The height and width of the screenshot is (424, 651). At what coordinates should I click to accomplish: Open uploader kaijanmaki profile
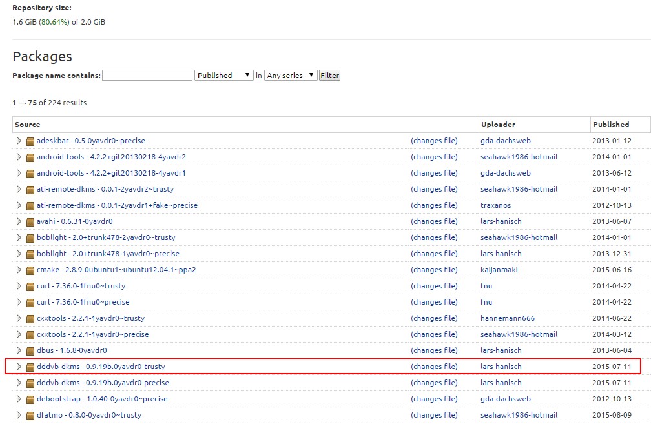[x=499, y=270]
